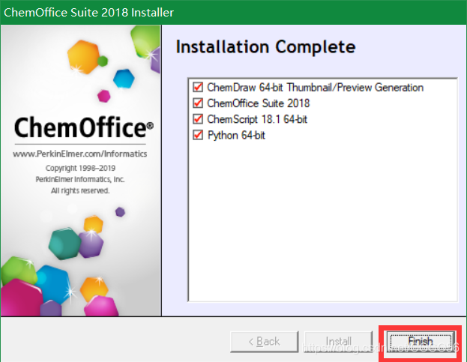The height and width of the screenshot is (362, 467).
Task: Click the www.PerkinElmer.com/Informatics text
Action: point(79,154)
